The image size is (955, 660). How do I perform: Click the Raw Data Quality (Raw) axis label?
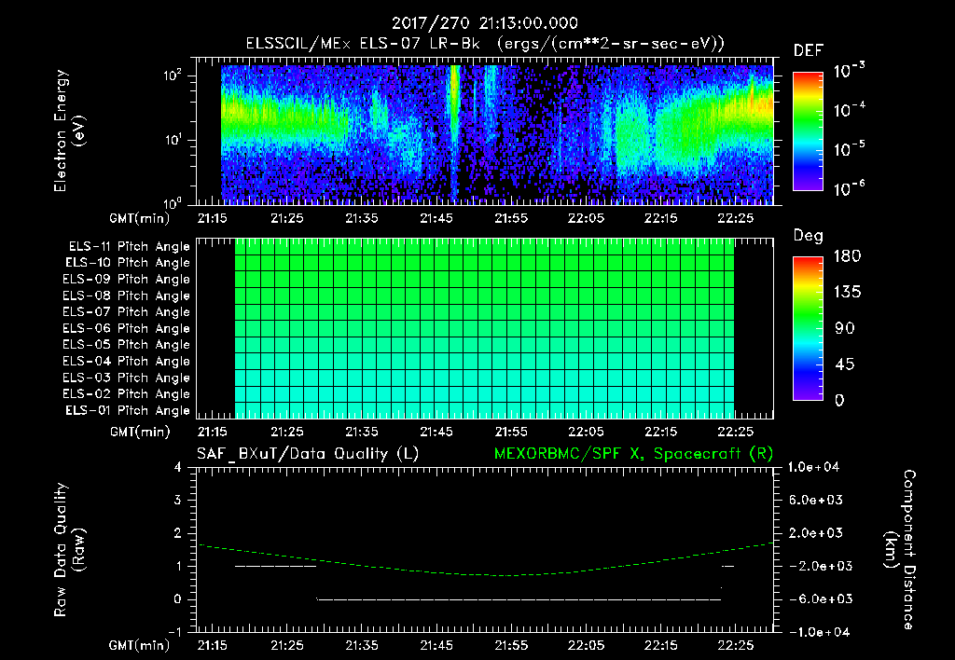click(x=69, y=549)
